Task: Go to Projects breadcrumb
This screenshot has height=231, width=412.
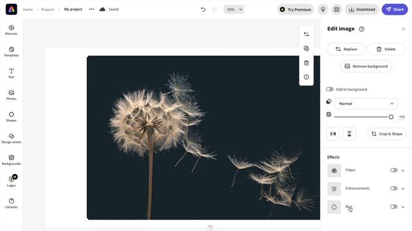Action: 48,10
